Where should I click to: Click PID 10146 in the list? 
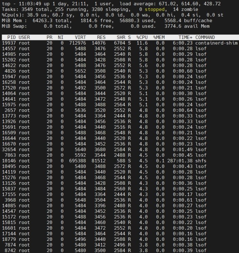click(x=9, y=161)
